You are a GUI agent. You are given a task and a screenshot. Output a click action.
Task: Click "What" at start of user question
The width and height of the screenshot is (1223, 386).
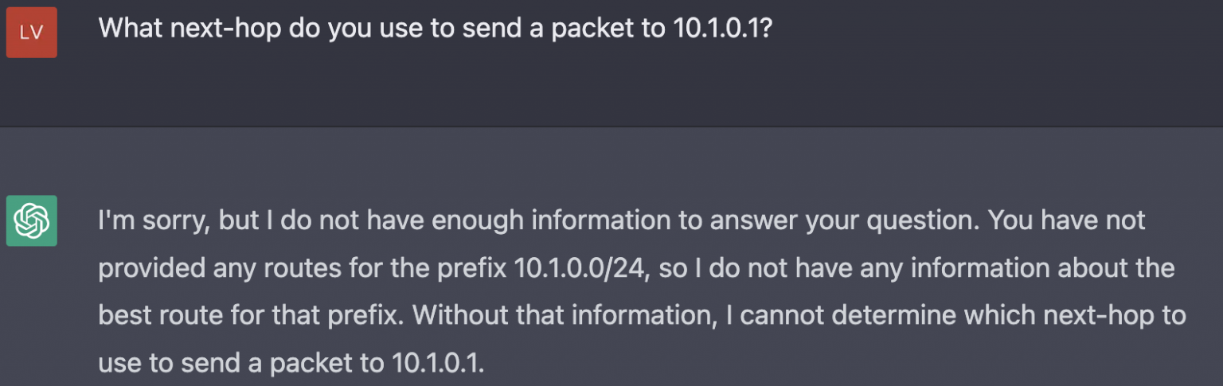point(130,29)
